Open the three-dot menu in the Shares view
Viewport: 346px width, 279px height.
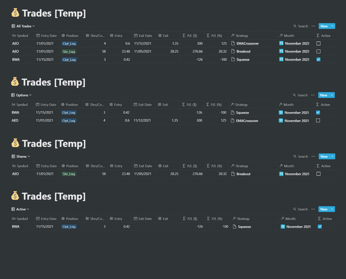point(313,156)
